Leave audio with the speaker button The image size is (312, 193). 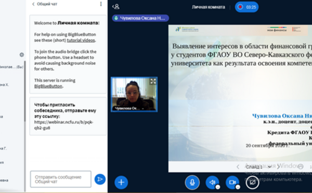click(212, 182)
